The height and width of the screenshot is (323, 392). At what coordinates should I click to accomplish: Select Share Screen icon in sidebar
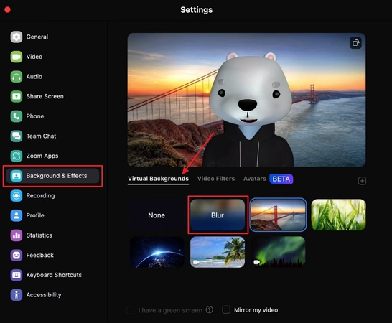(17, 96)
